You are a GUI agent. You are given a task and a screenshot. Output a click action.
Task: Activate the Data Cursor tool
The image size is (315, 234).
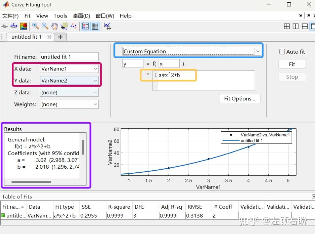(64, 26)
